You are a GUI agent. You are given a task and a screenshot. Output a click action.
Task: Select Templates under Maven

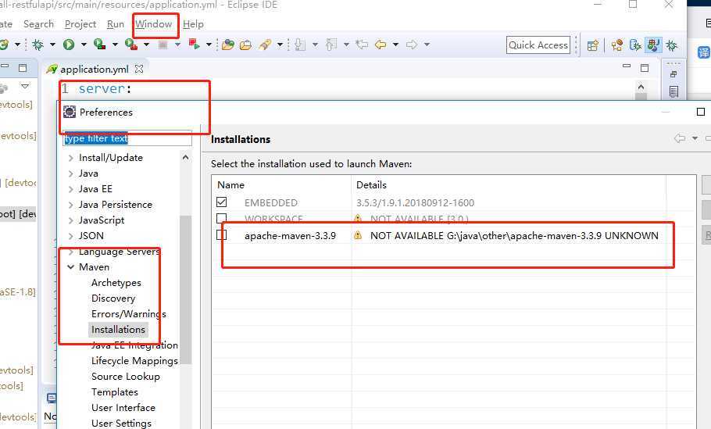[115, 392]
